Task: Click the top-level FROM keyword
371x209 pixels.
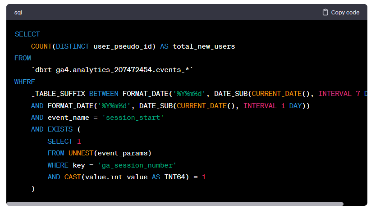Action: coord(23,58)
